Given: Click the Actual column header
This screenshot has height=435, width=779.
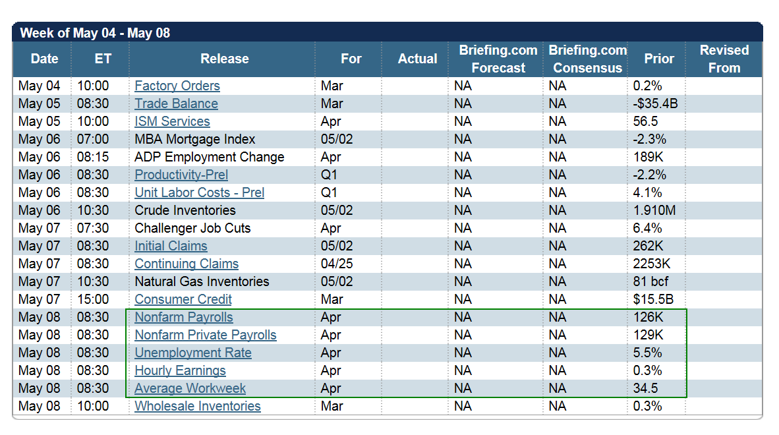Looking at the screenshot, I should pyautogui.click(x=417, y=59).
